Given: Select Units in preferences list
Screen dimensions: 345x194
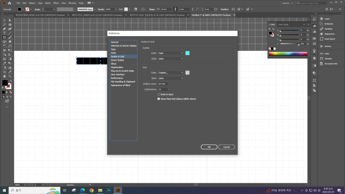Looking at the screenshot, I should tap(113, 53).
